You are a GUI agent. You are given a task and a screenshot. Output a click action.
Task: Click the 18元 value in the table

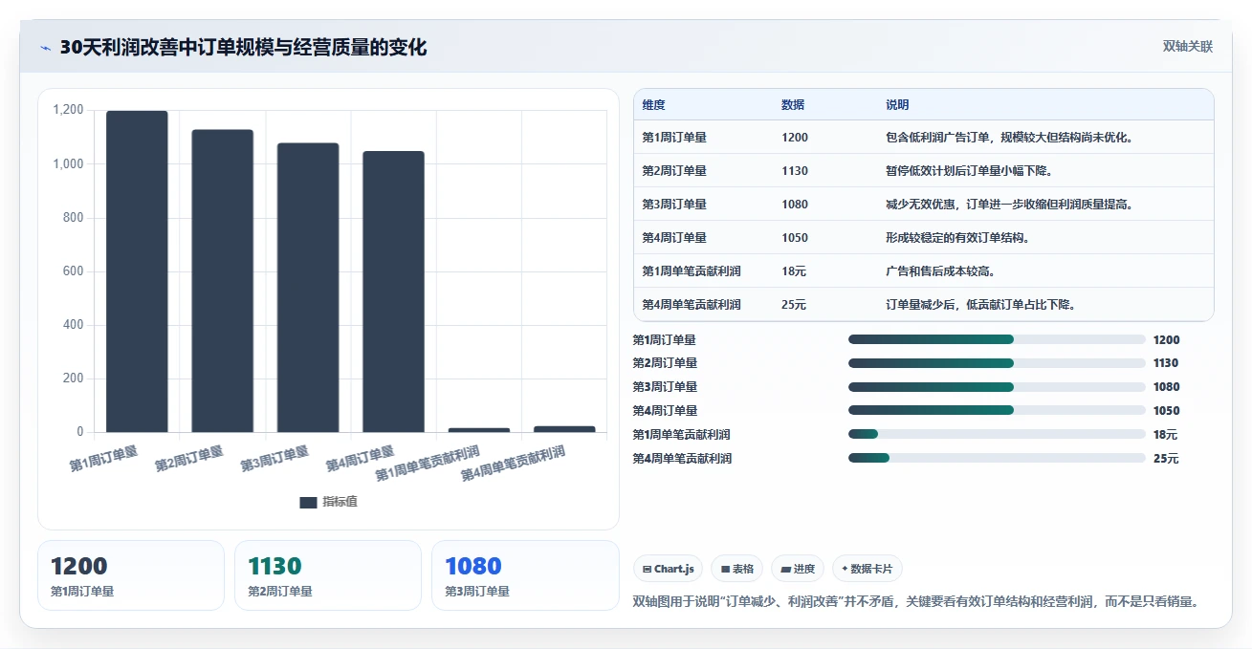coord(794,271)
